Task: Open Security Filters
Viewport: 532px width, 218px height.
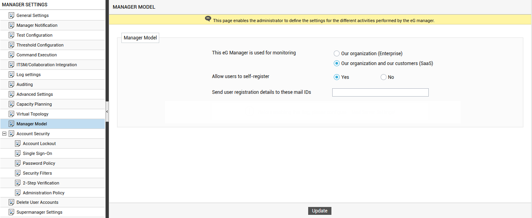Action: pyautogui.click(x=37, y=173)
